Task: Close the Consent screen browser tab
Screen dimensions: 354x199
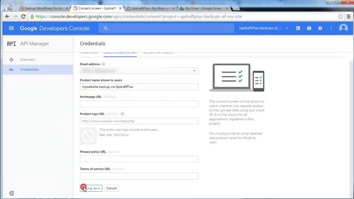Action: pos(121,8)
